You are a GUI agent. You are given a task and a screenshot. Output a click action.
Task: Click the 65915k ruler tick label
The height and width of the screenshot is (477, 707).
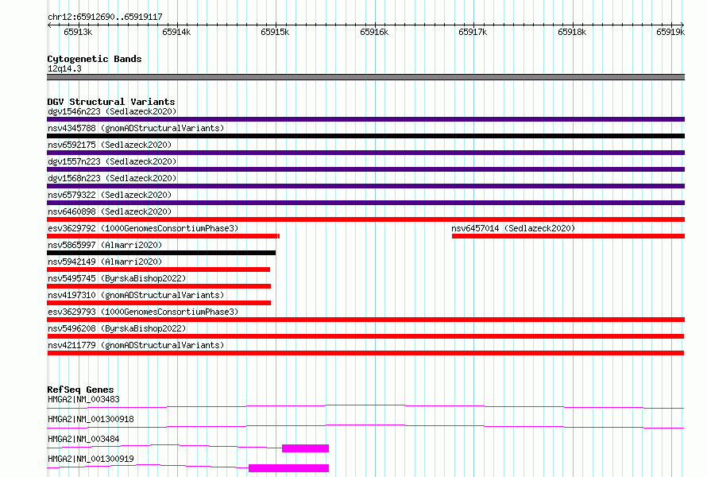(x=275, y=32)
